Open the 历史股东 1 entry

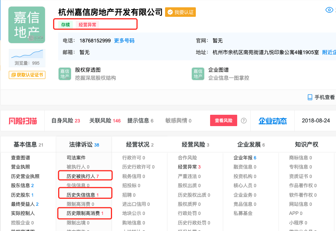22,195
